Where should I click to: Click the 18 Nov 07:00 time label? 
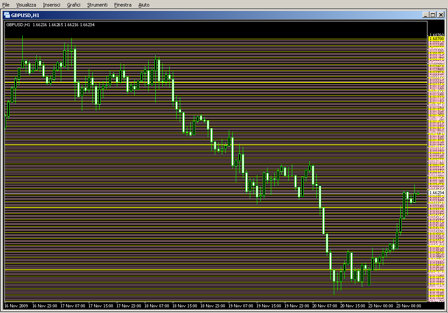tap(157, 306)
